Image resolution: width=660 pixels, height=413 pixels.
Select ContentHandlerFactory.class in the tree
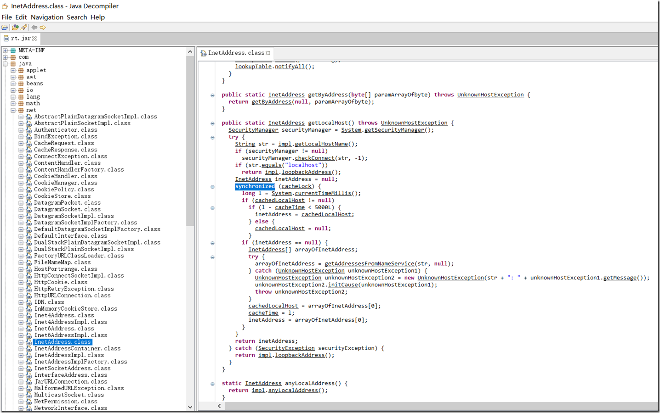[x=79, y=170]
